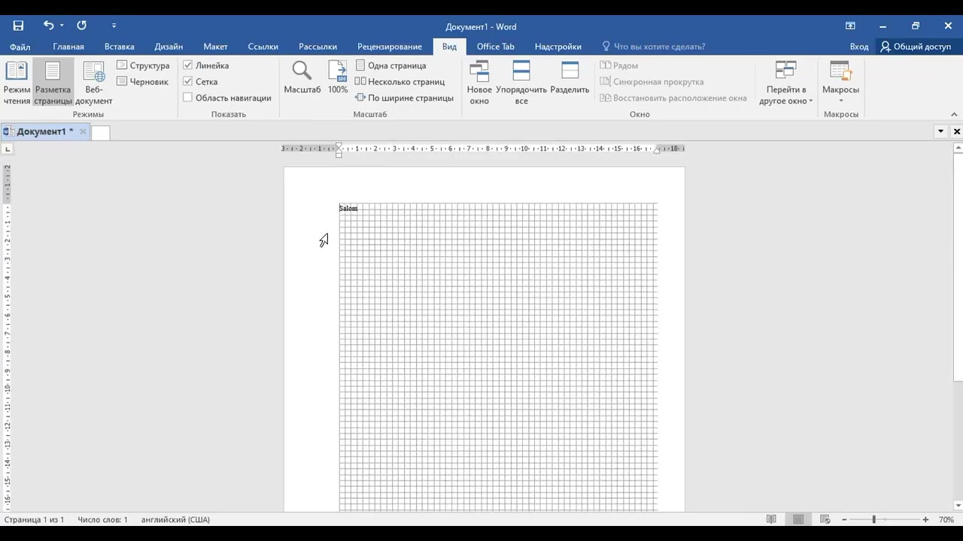Switch to the Главная ribbon tab
The width and height of the screenshot is (963, 541).
pos(68,47)
